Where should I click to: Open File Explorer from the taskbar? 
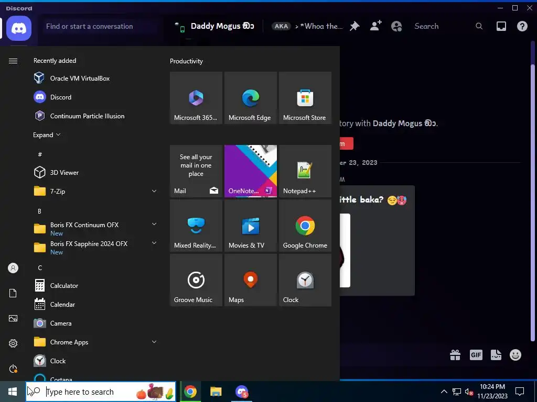point(216,392)
